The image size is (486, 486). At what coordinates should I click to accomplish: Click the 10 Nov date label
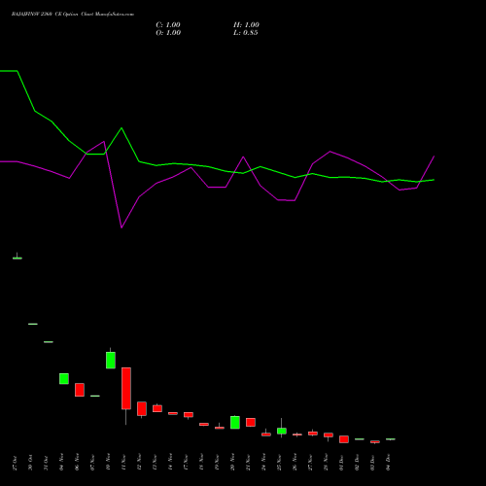pos(108,463)
